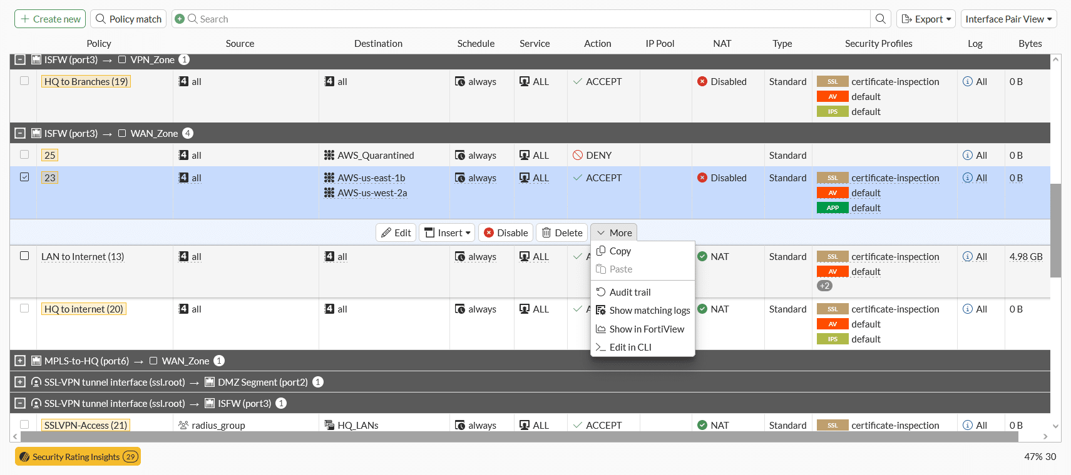Click the green add-filter plus icon in search bar
Screen dimensions: 1071x475
tap(180, 19)
